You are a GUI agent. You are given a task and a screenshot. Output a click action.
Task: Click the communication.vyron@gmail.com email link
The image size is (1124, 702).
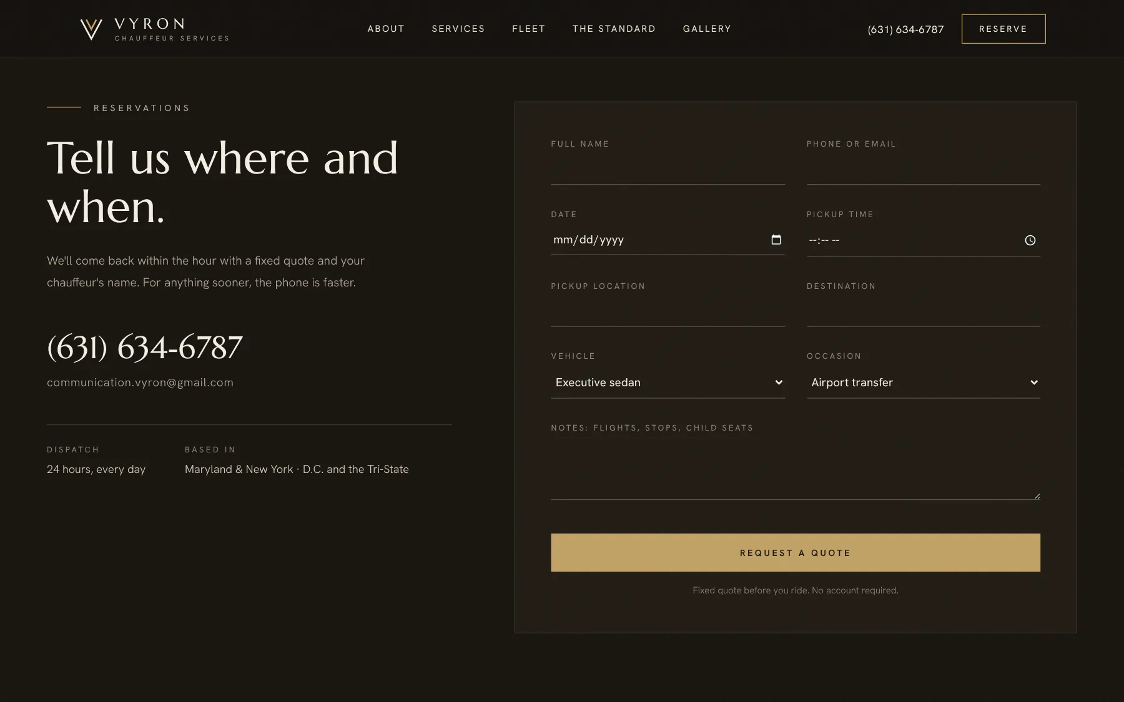tap(140, 383)
